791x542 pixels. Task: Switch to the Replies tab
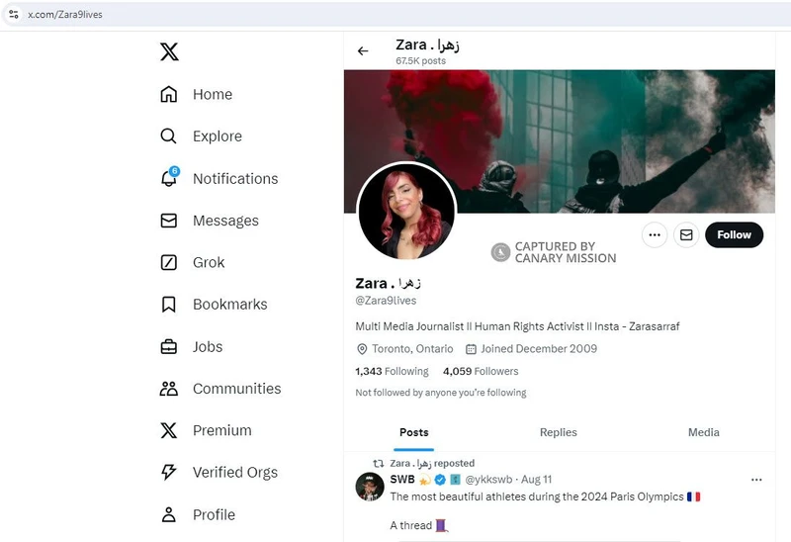(559, 432)
